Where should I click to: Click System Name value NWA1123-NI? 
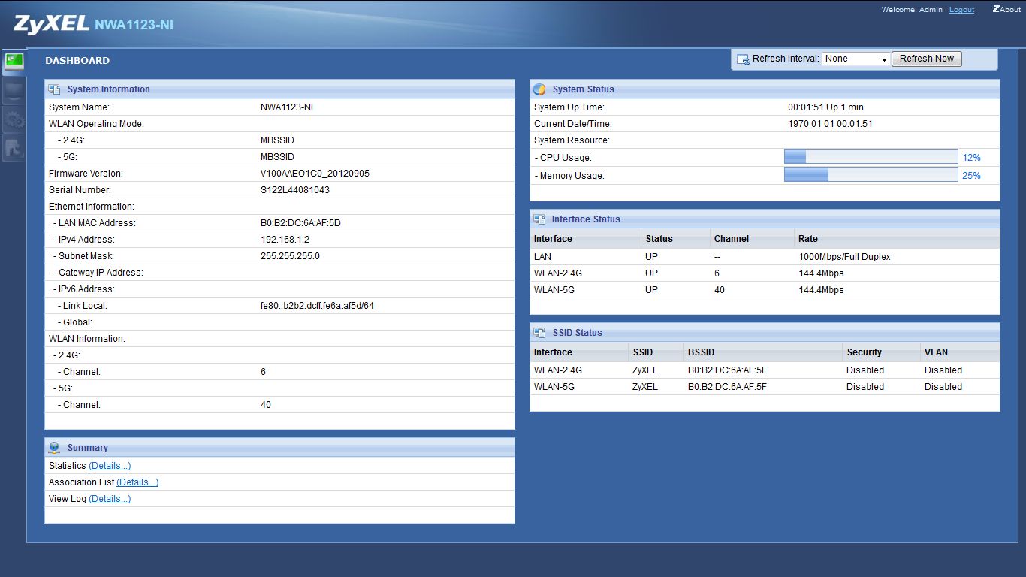[287, 107]
